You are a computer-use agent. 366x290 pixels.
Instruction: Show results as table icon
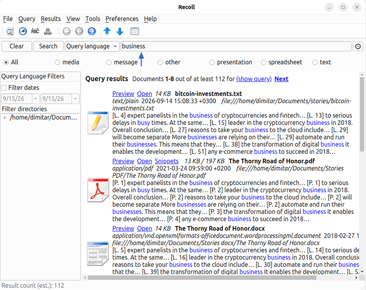point(135,31)
